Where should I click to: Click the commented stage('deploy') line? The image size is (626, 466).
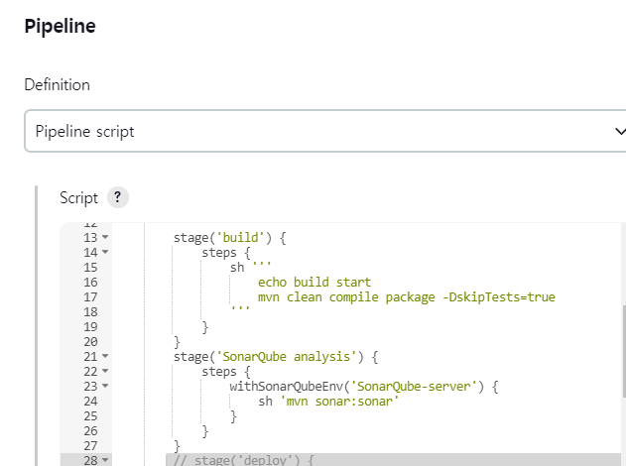point(243,460)
